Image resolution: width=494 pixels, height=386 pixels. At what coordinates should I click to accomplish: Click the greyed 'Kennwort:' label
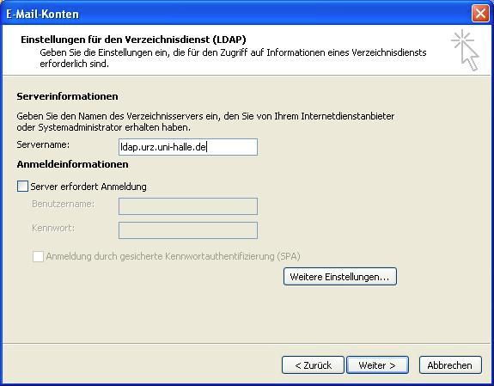click(x=53, y=228)
